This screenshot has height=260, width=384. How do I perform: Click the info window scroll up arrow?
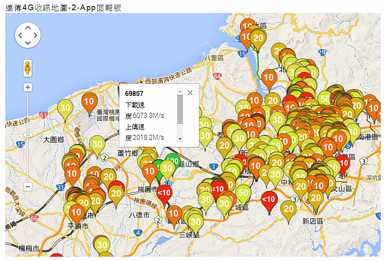[x=180, y=92]
